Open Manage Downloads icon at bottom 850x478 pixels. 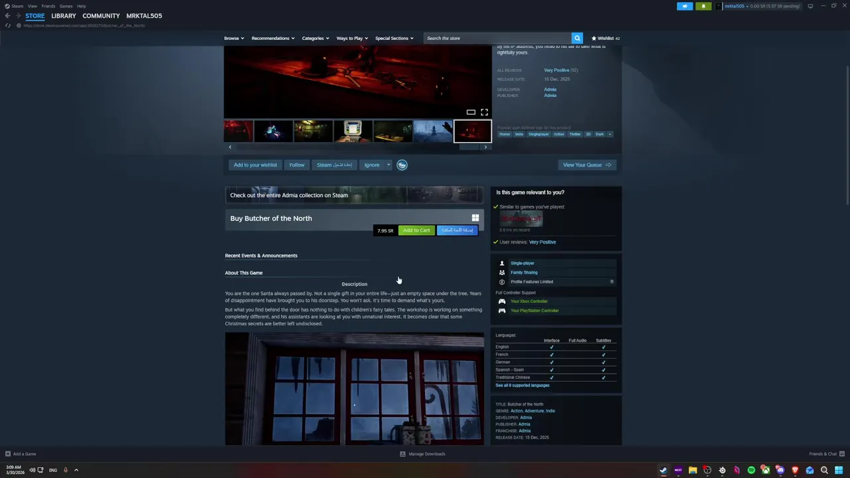(x=402, y=454)
